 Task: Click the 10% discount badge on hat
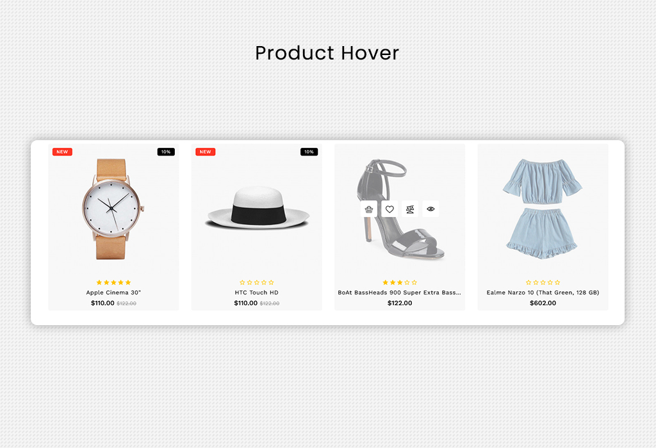coord(309,152)
